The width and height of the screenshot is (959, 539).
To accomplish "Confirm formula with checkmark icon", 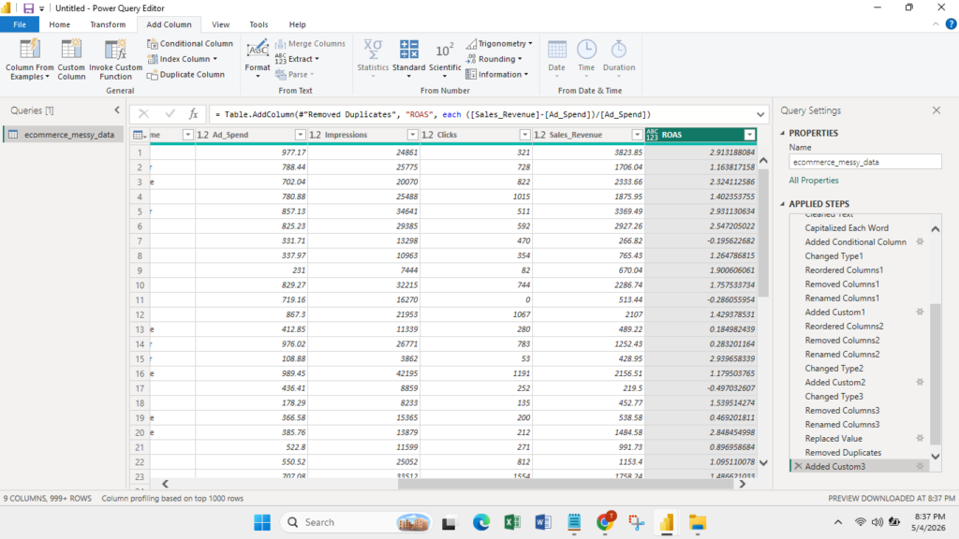I will click(x=170, y=113).
